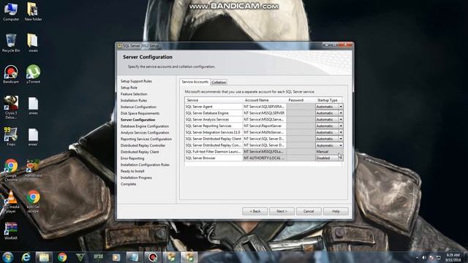Click the SQL Server 2012 Setup title icon

(x=119, y=45)
